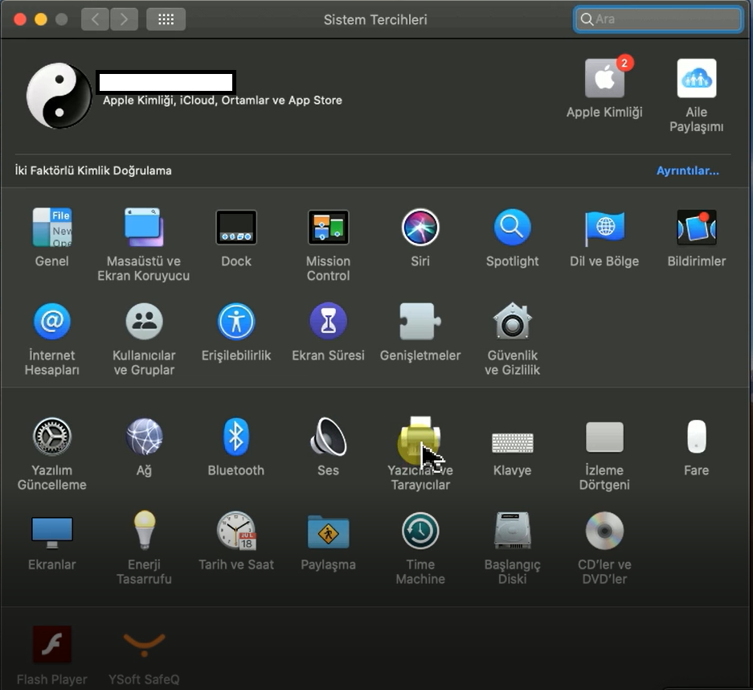The image size is (753, 690).
Task: Open Enerji Tasarrufu pane
Action: (144, 532)
